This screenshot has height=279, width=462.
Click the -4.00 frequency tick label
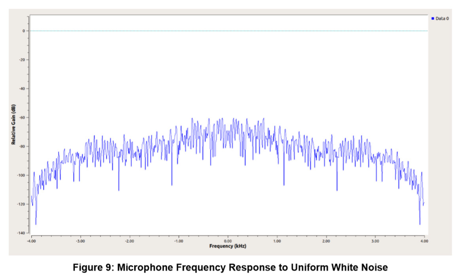click(31, 241)
